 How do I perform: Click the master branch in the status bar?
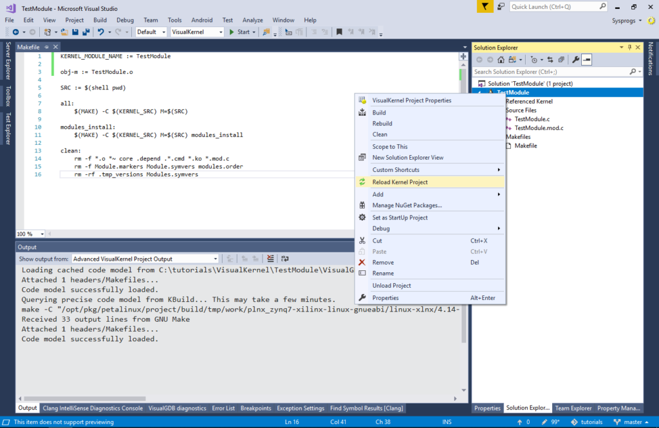coord(634,422)
